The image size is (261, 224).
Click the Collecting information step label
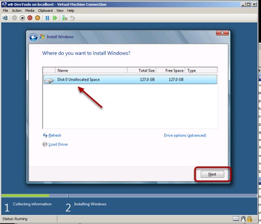32,204
